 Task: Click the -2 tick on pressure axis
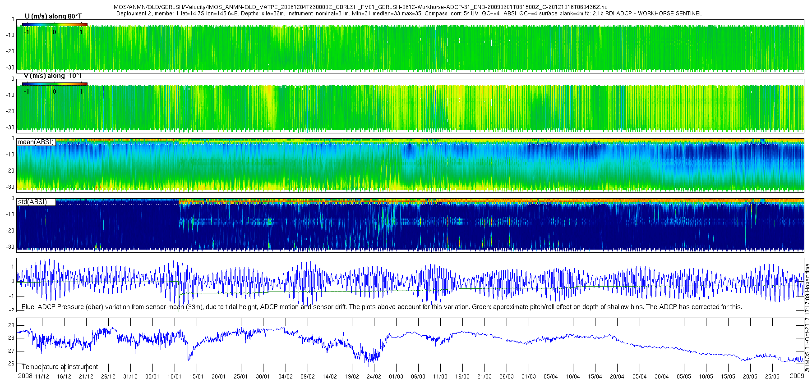11,310
